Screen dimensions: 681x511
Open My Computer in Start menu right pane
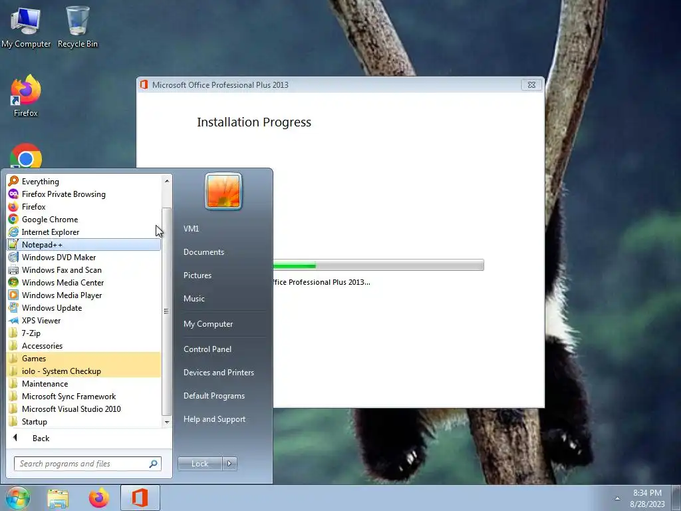[x=208, y=324]
